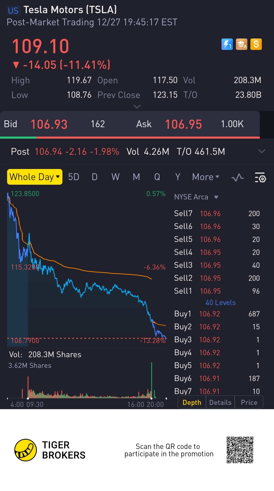Tap the yellow dollar sign badge icon
The height and width of the screenshot is (491, 274).
click(x=256, y=44)
